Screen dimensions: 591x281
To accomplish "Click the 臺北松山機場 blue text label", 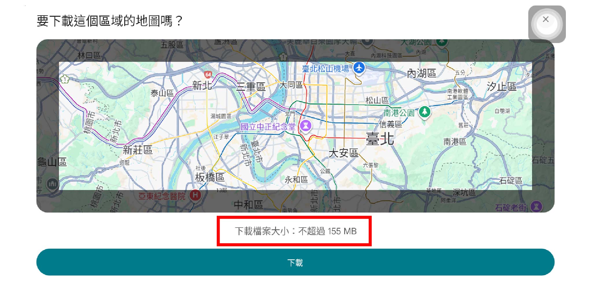I will pyautogui.click(x=325, y=69).
